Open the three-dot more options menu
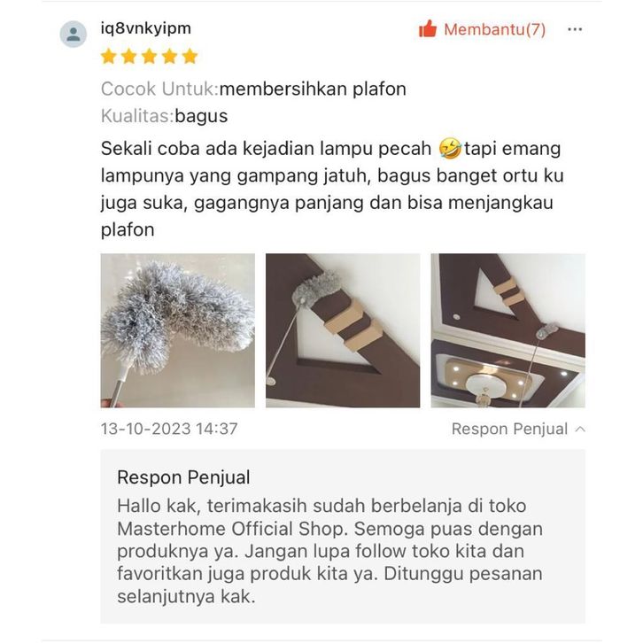Screen dimensions: 643x643 (575, 29)
